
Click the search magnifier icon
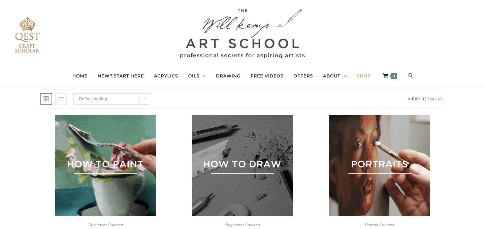(410, 75)
